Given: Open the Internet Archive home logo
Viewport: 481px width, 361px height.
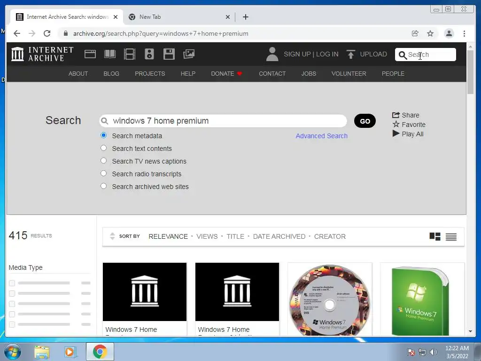Looking at the screenshot, I should pyautogui.click(x=42, y=54).
